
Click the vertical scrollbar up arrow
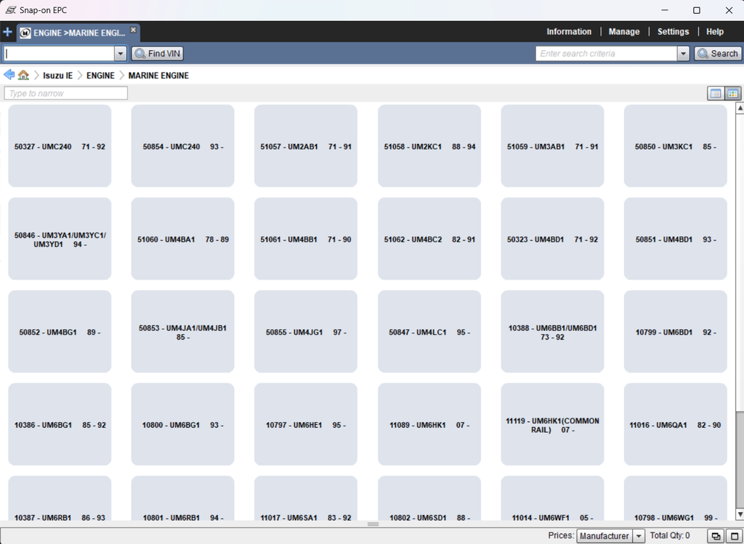tap(740, 108)
